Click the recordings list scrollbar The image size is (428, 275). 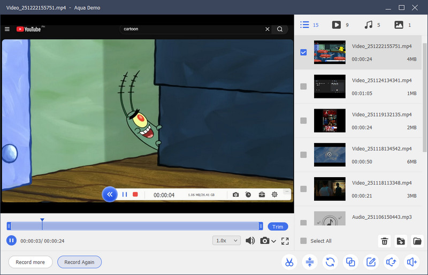pos(424,97)
